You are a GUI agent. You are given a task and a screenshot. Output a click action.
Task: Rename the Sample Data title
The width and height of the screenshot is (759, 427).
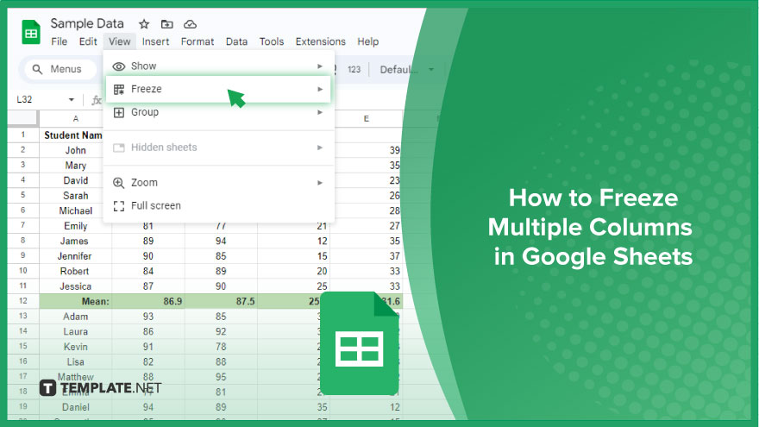click(87, 23)
